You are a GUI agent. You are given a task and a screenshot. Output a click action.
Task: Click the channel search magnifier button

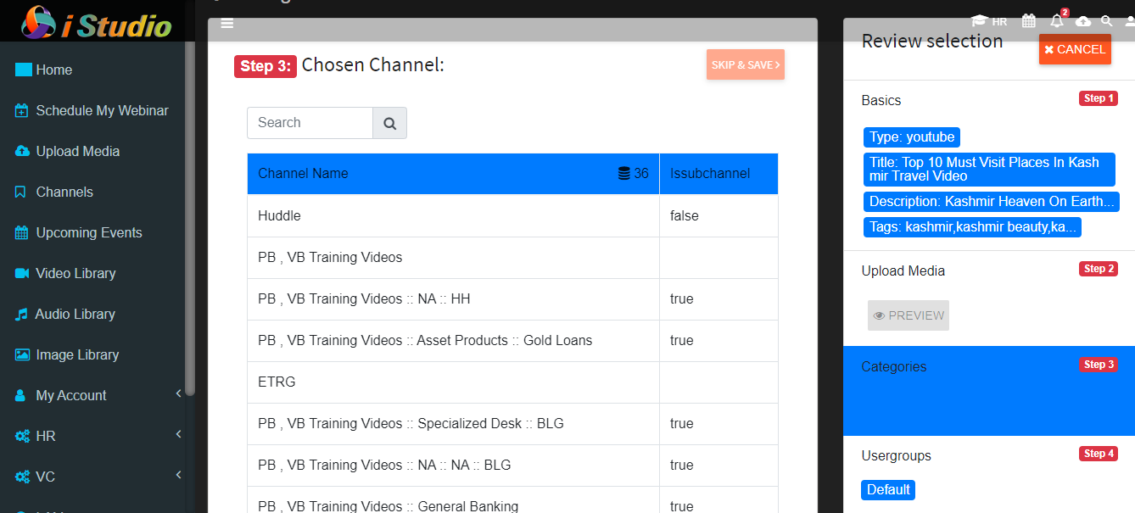pos(390,123)
